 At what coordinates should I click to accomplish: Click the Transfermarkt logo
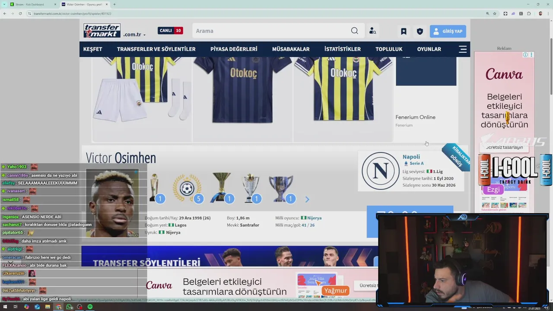[x=102, y=31]
